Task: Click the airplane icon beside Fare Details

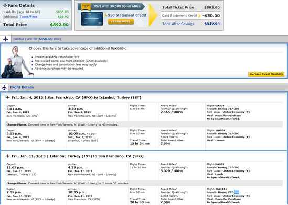Action: tap(5, 5)
